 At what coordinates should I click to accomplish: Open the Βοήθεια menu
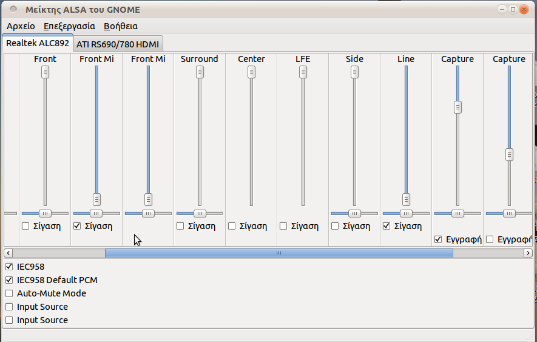tap(121, 26)
